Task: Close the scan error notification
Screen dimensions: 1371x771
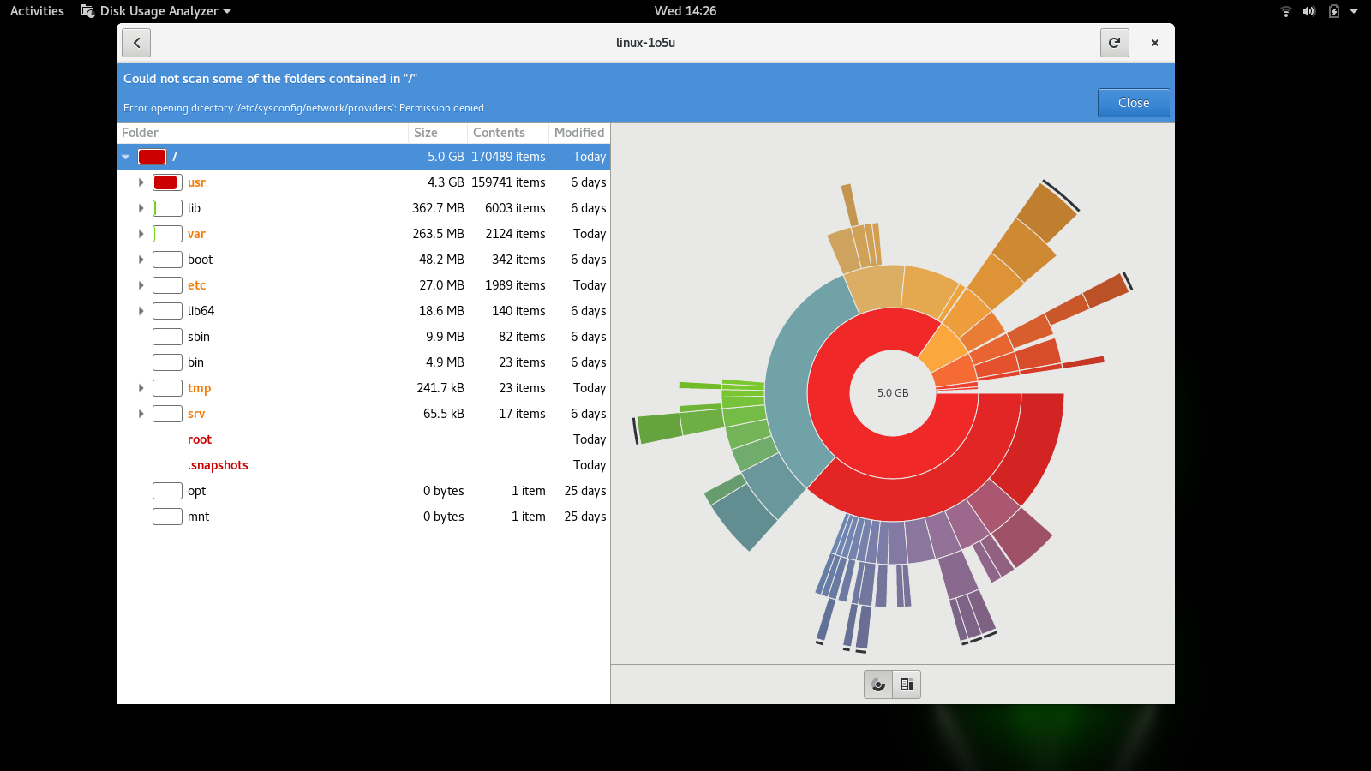Action: [x=1133, y=103]
